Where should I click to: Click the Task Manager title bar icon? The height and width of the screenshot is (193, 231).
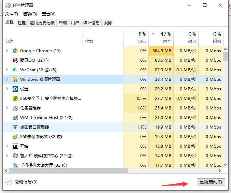click(8, 5)
